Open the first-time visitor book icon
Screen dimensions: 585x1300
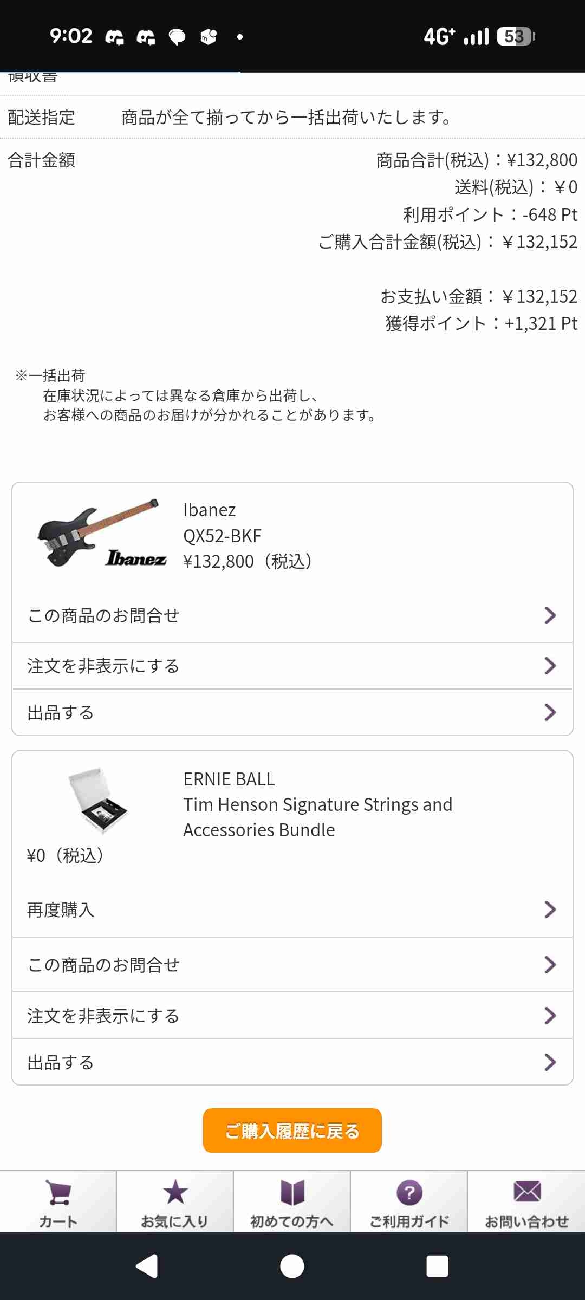292,1192
